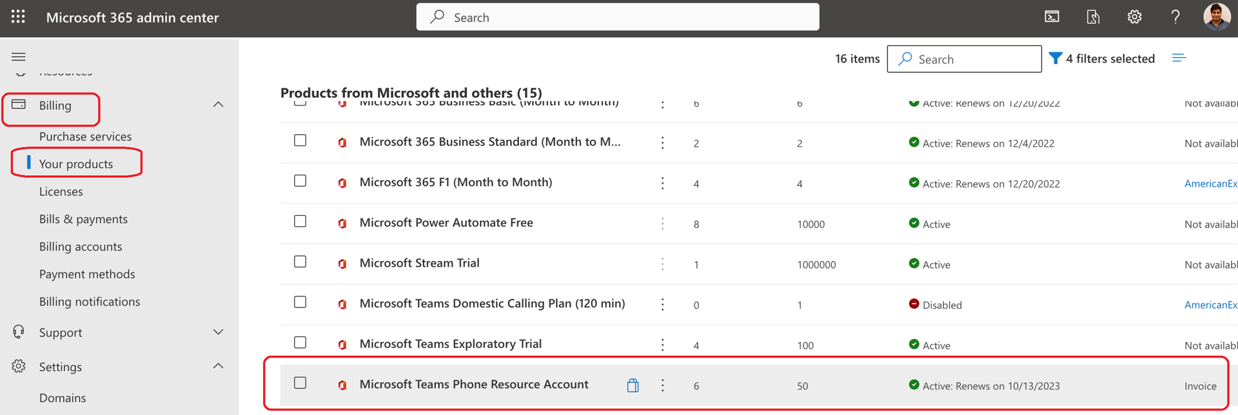Screen dimensions: 1238x415
Task: Open Microsoft Stream Trial product link
Action: coord(419,263)
